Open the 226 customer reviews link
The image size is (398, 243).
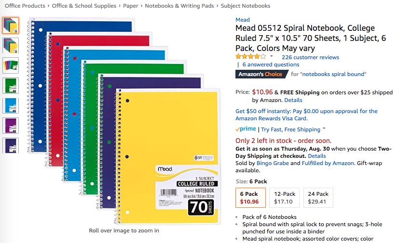[310, 57]
